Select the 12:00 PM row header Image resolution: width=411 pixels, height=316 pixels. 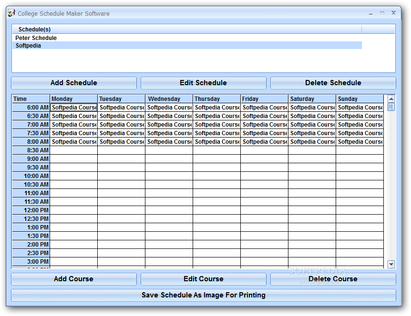31,210
